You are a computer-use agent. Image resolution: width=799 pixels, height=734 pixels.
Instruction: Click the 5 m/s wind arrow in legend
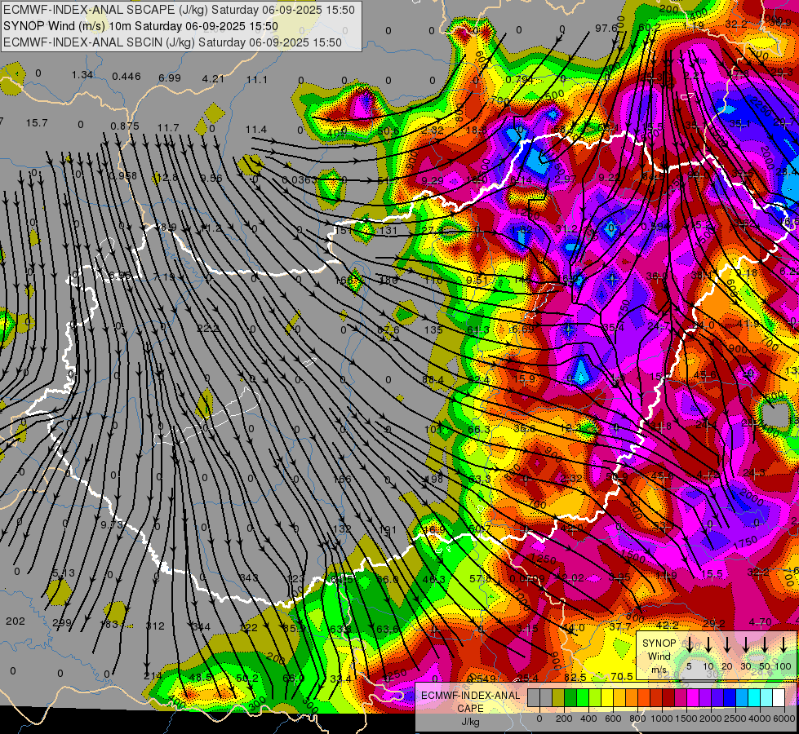pyautogui.click(x=690, y=644)
